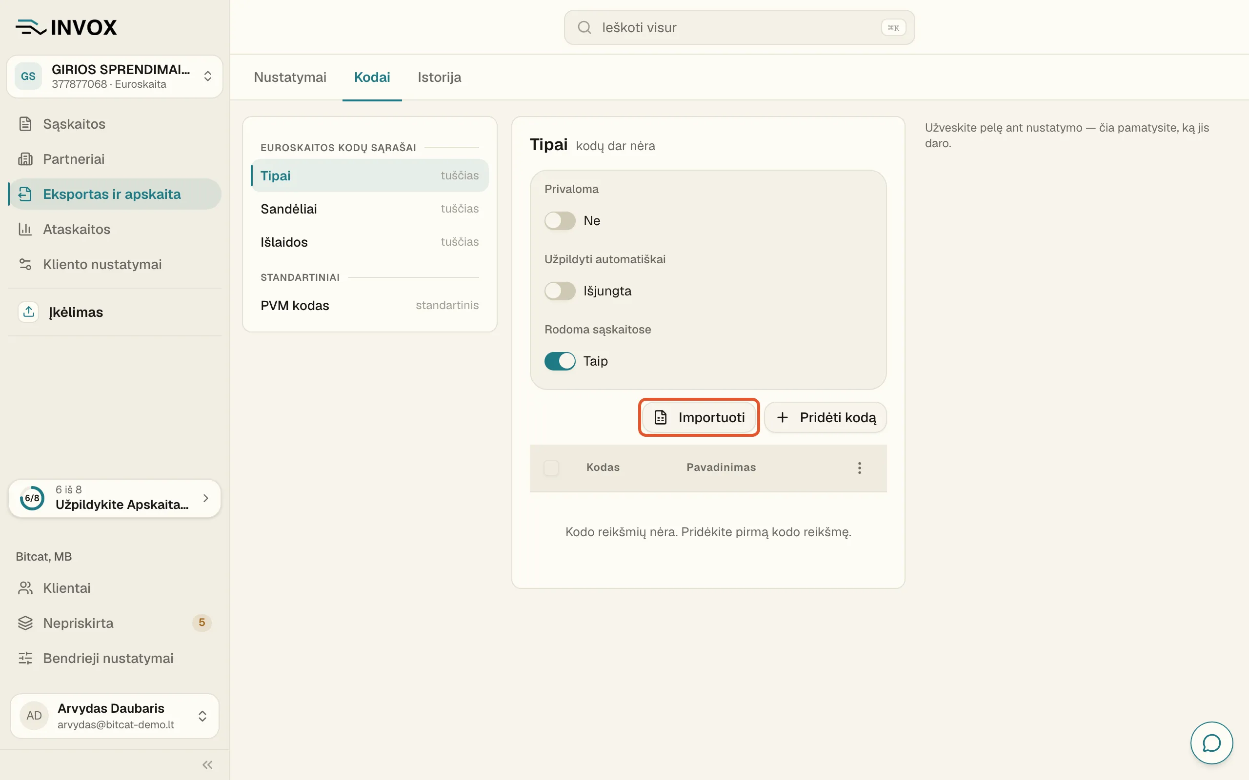The height and width of the screenshot is (780, 1249).
Task: Click the Kodas column header
Action: pos(603,468)
